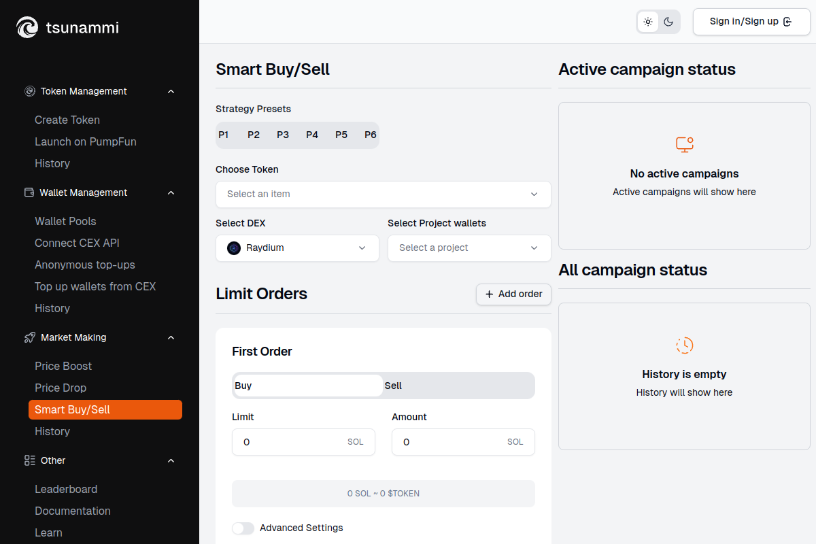Click the Other section list icon
This screenshot has height=544, width=816.
tap(30, 460)
